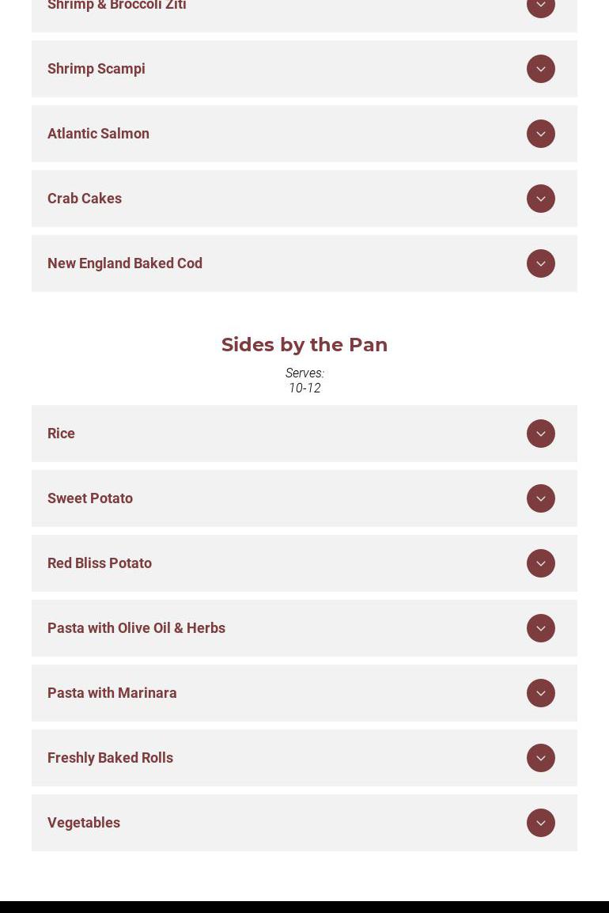
Task: Click the Crab Cakes chevron circle
Action: [541, 199]
